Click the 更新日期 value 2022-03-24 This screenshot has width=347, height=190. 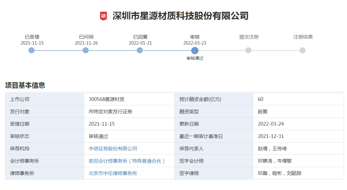click(x=271, y=124)
